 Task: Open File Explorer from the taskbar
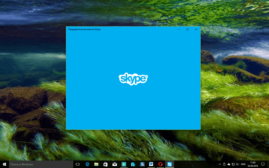97,164
